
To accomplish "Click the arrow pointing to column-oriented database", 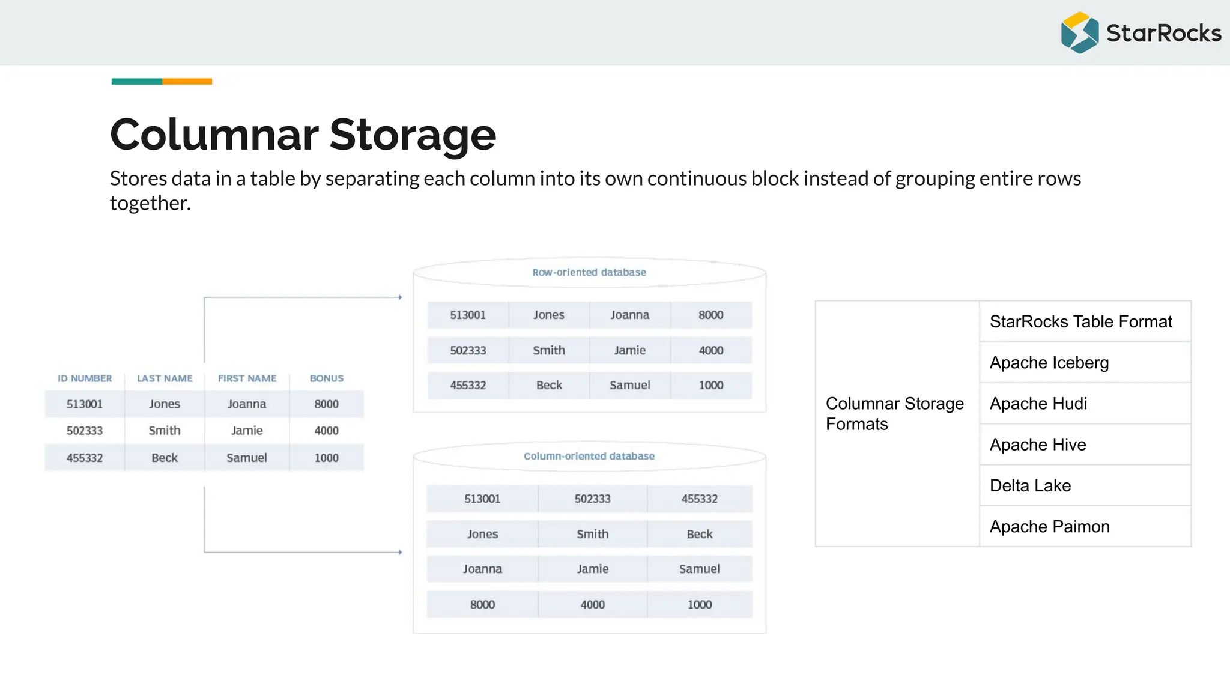I will [399, 551].
